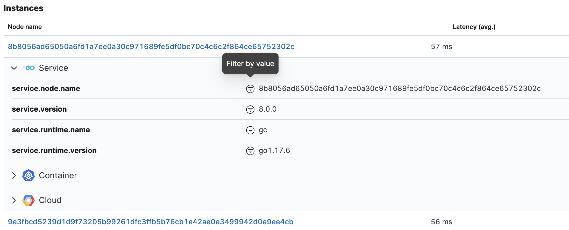This screenshot has width=569, height=230.
Task: Click the Go runtime icon beside Service
Action: pos(29,68)
